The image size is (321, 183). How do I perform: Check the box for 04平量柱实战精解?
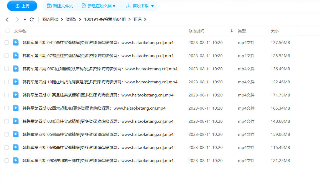click(x=7, y=42)
